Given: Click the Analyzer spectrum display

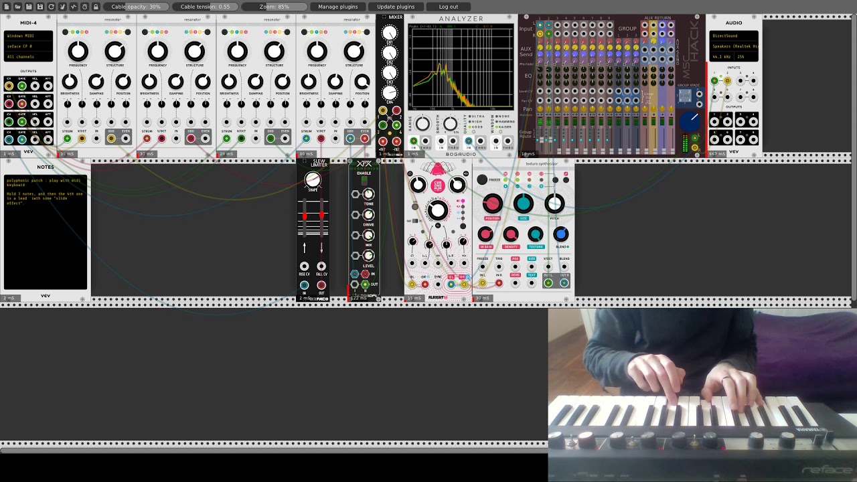Looking at the screenshot, I should pos(461,67).
